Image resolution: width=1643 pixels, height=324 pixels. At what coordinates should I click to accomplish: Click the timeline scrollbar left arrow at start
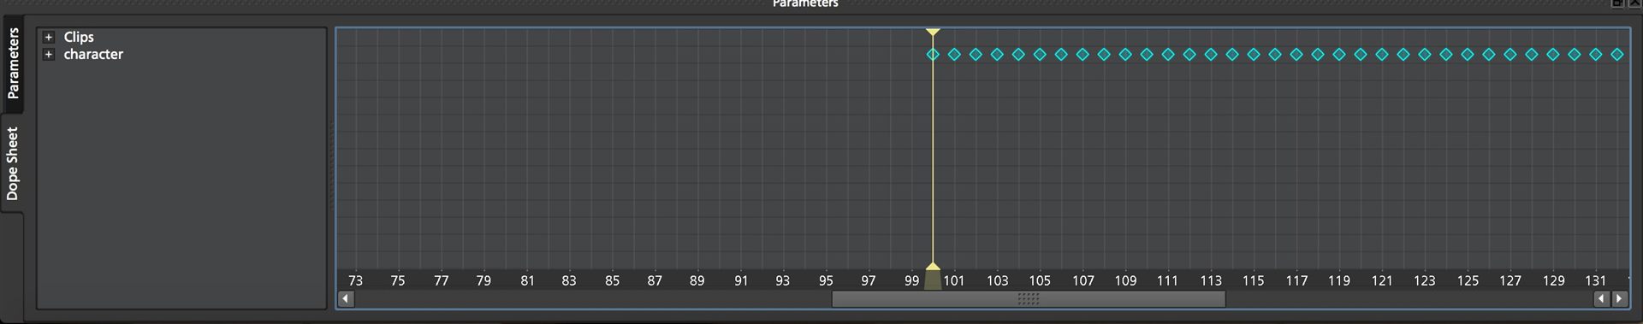(x=345, y=298)
